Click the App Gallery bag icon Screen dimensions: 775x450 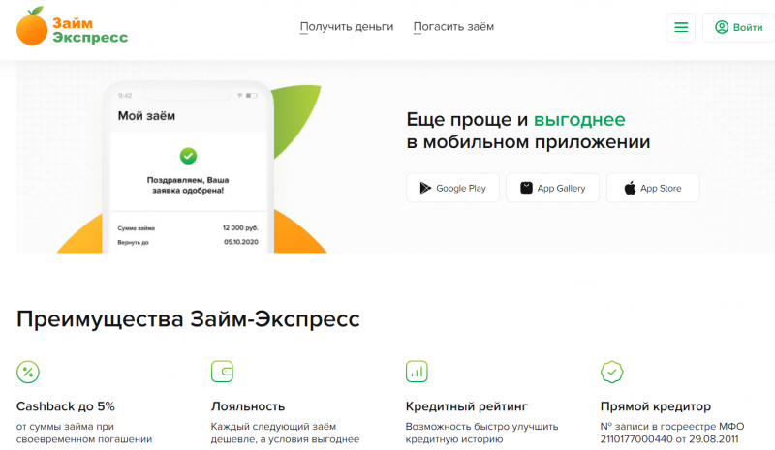tap(526, 188)
